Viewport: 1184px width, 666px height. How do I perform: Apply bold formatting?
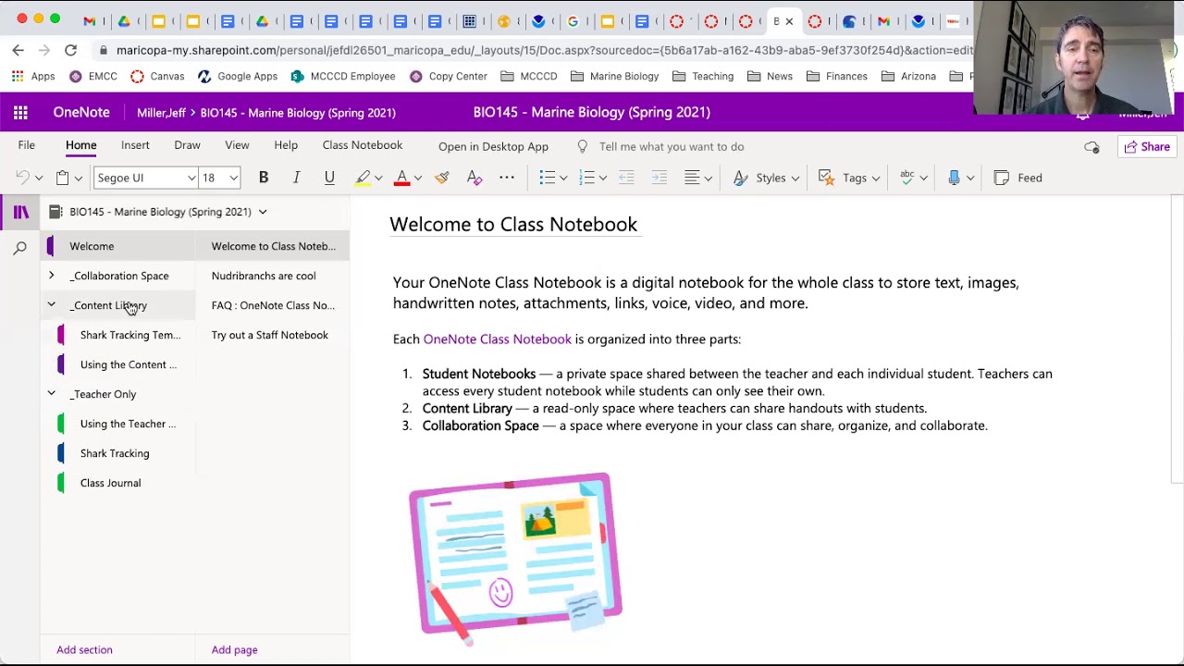click(264, 178)
